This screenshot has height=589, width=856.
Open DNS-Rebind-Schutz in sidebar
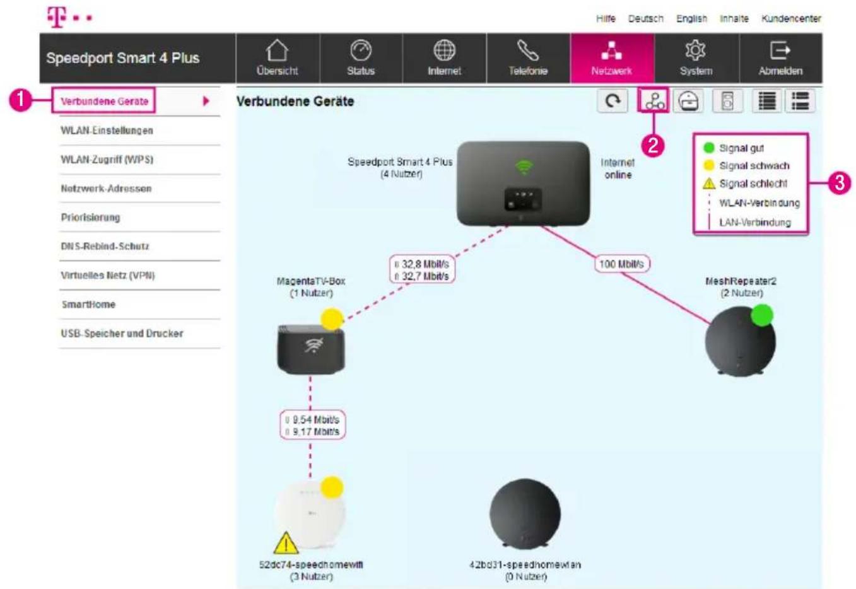105,247
